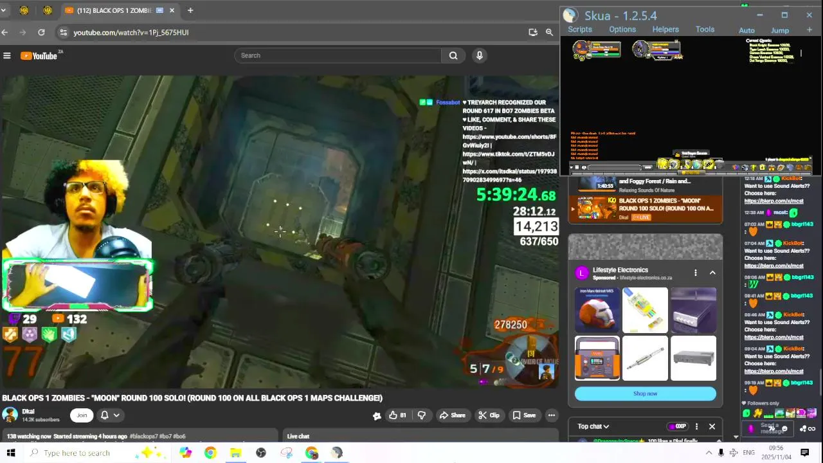This screenshot has width=823, height=463.
Task: Open the Windows notification center
Action: (804, 453)
